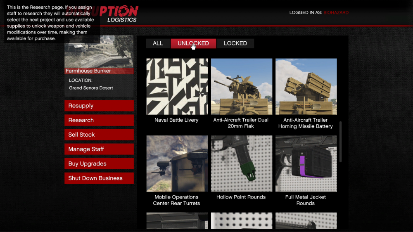Viewport: 413px width, 232px height.
Task: Click the 'Naval Battle Livery' caption
Action: pyautogui.click(x=176, y=120)
